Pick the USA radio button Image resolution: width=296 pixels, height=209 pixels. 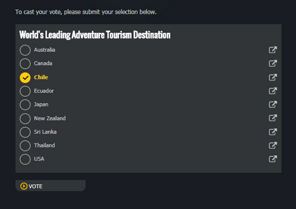coord(25,159)
